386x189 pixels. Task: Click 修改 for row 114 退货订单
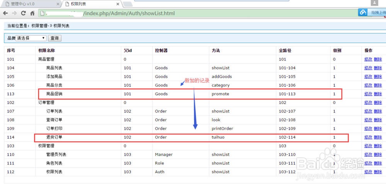(368, 137)
